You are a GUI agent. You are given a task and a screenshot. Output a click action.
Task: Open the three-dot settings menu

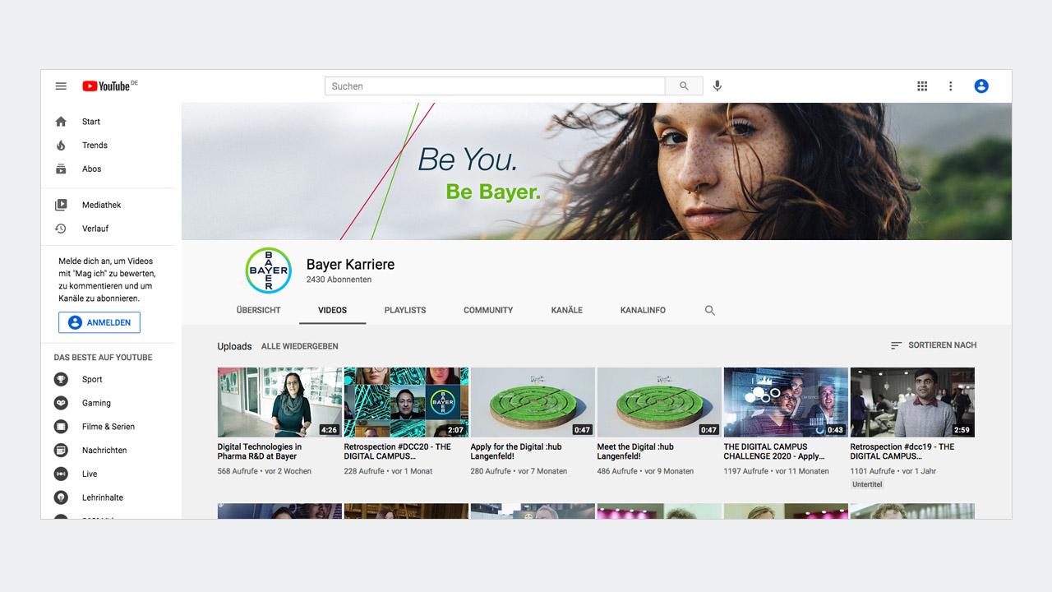(x=951, y=86)
